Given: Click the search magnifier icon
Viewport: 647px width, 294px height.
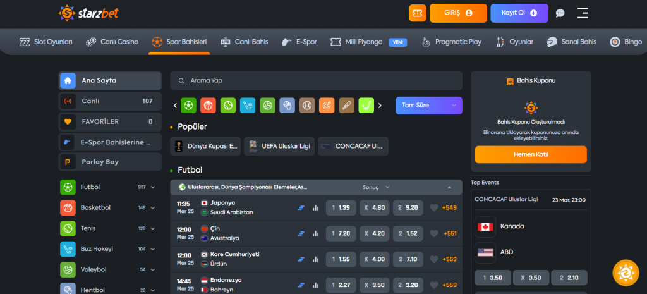Looking at the screenshot, I should coord(181,80).
